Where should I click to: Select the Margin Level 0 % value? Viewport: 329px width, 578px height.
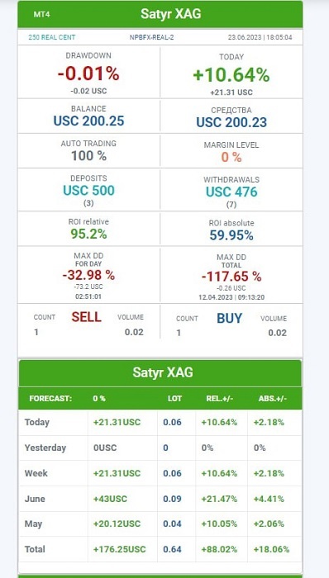click(231, 158)
